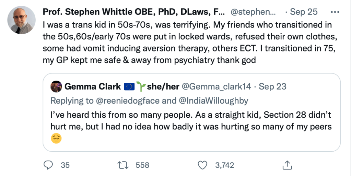This screenshot has height=176, width=351.
Task: Click Gemma Clark's name in quoted tweet
Action: [93, 86]
